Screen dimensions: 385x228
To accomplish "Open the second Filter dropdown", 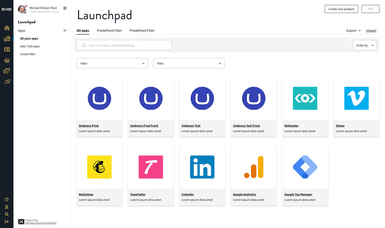I will 189,63.
